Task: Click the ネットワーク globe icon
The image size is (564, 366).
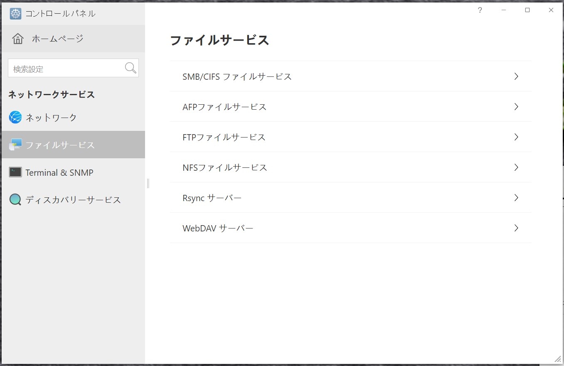Action: [x=15, y=118]
